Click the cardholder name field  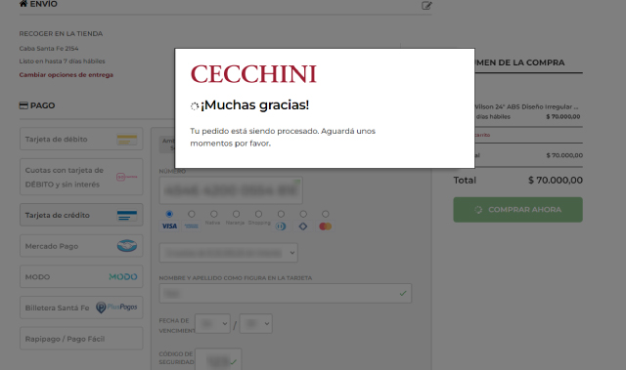(x=286, y=293)
